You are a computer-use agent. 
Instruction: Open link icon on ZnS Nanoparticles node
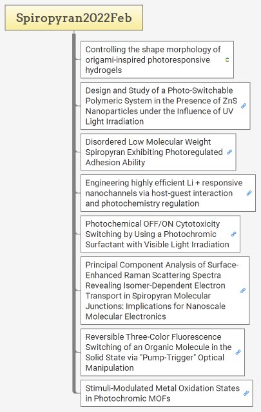(x=244, y=106)
